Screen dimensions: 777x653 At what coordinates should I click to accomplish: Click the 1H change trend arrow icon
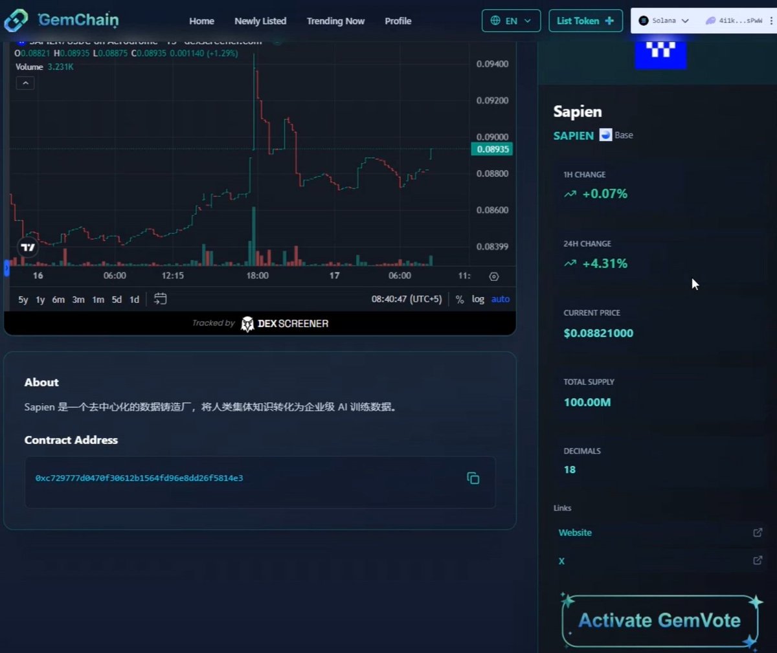[570, 194]
